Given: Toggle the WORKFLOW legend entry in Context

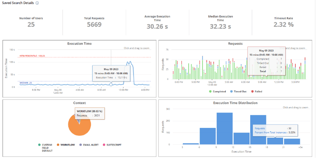Looking at the screenshot, I should click(x=66, y=145).
